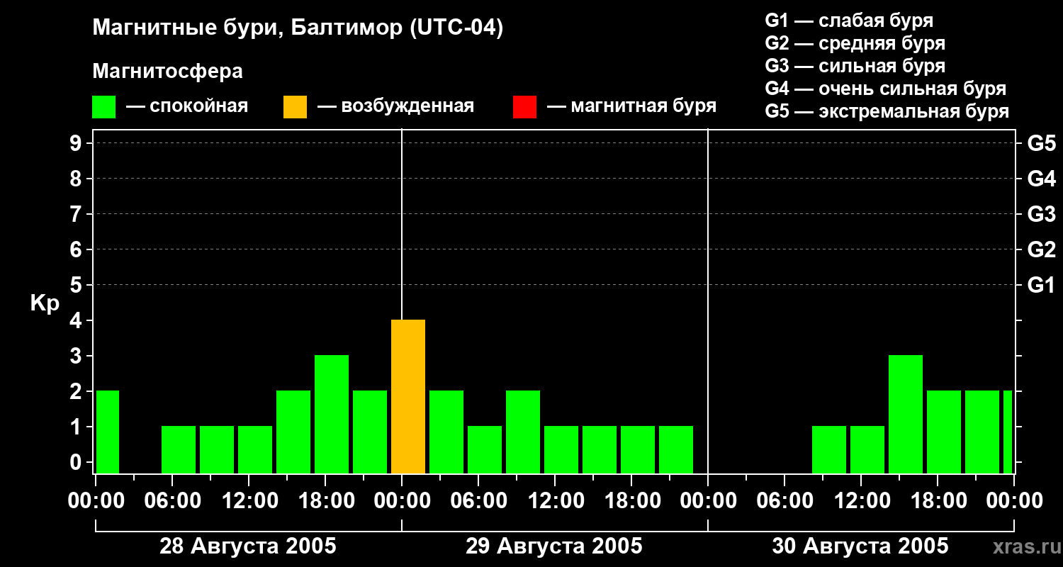The image size is (1063, 567).
Task: Click the 'G1 — слабая буря' description
Action: pyautogui.click(x=849, y=21)
